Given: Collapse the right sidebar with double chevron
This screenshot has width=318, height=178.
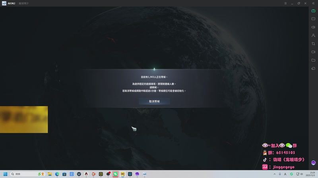Looking at the screenshot, I should coord(313,4).
